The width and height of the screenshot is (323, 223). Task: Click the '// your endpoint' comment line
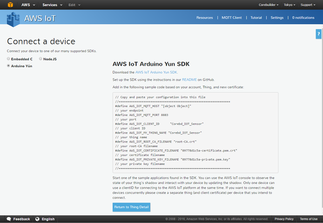tap(129, 110)
